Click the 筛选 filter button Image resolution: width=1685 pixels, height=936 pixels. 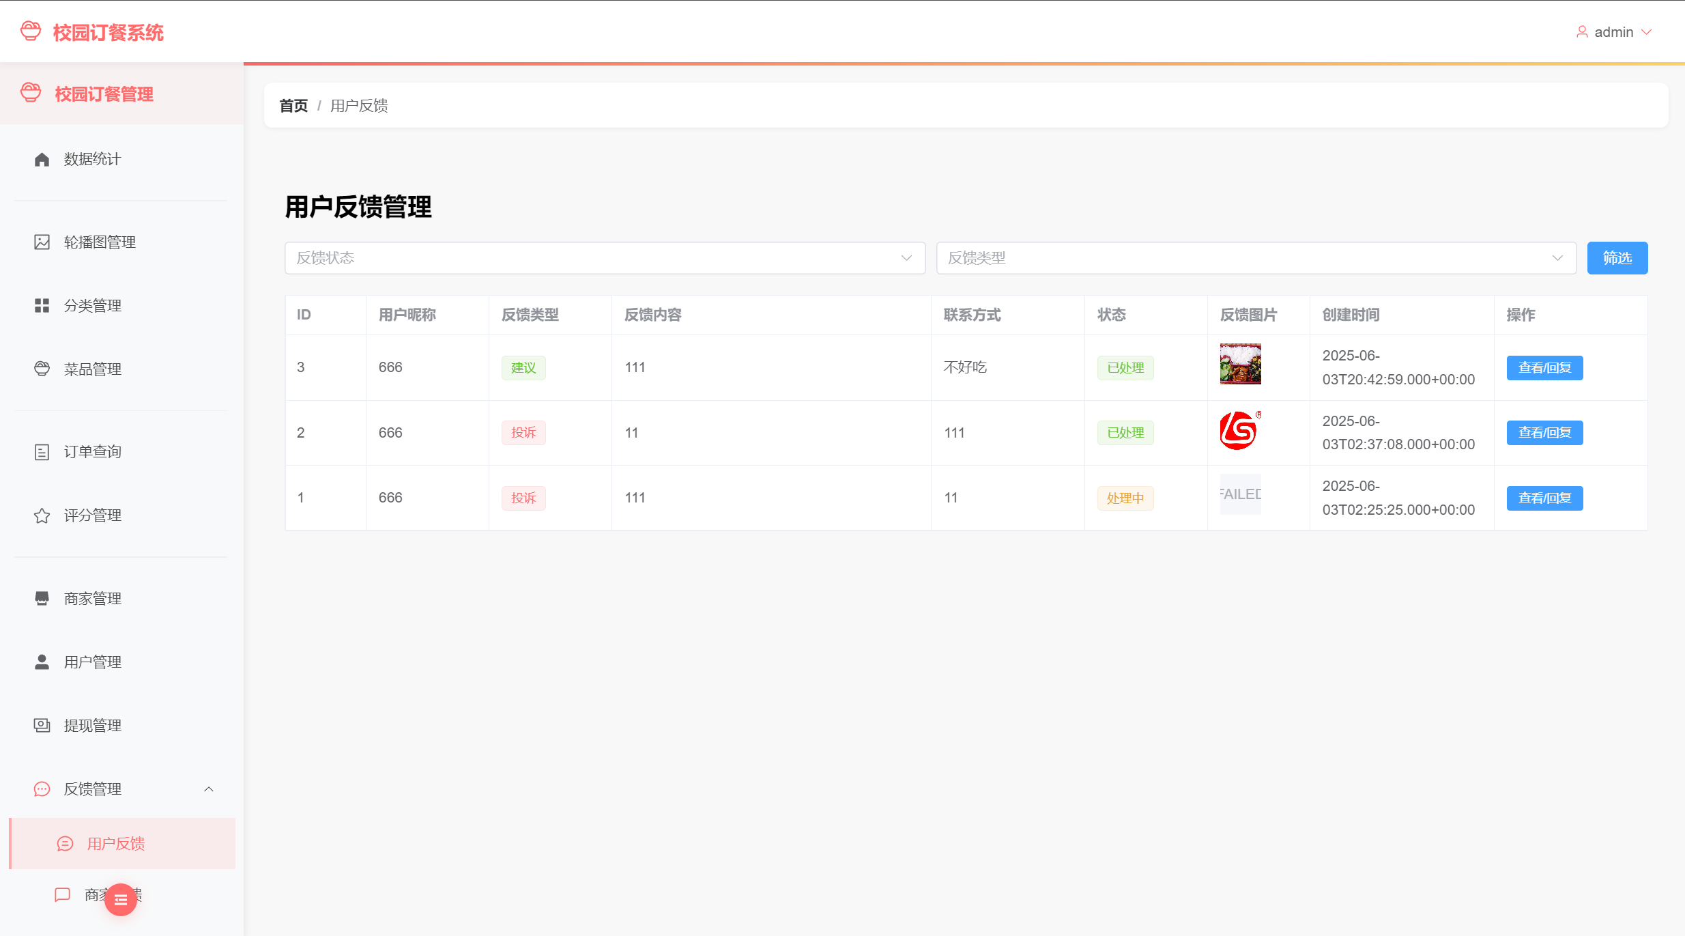1617,258
